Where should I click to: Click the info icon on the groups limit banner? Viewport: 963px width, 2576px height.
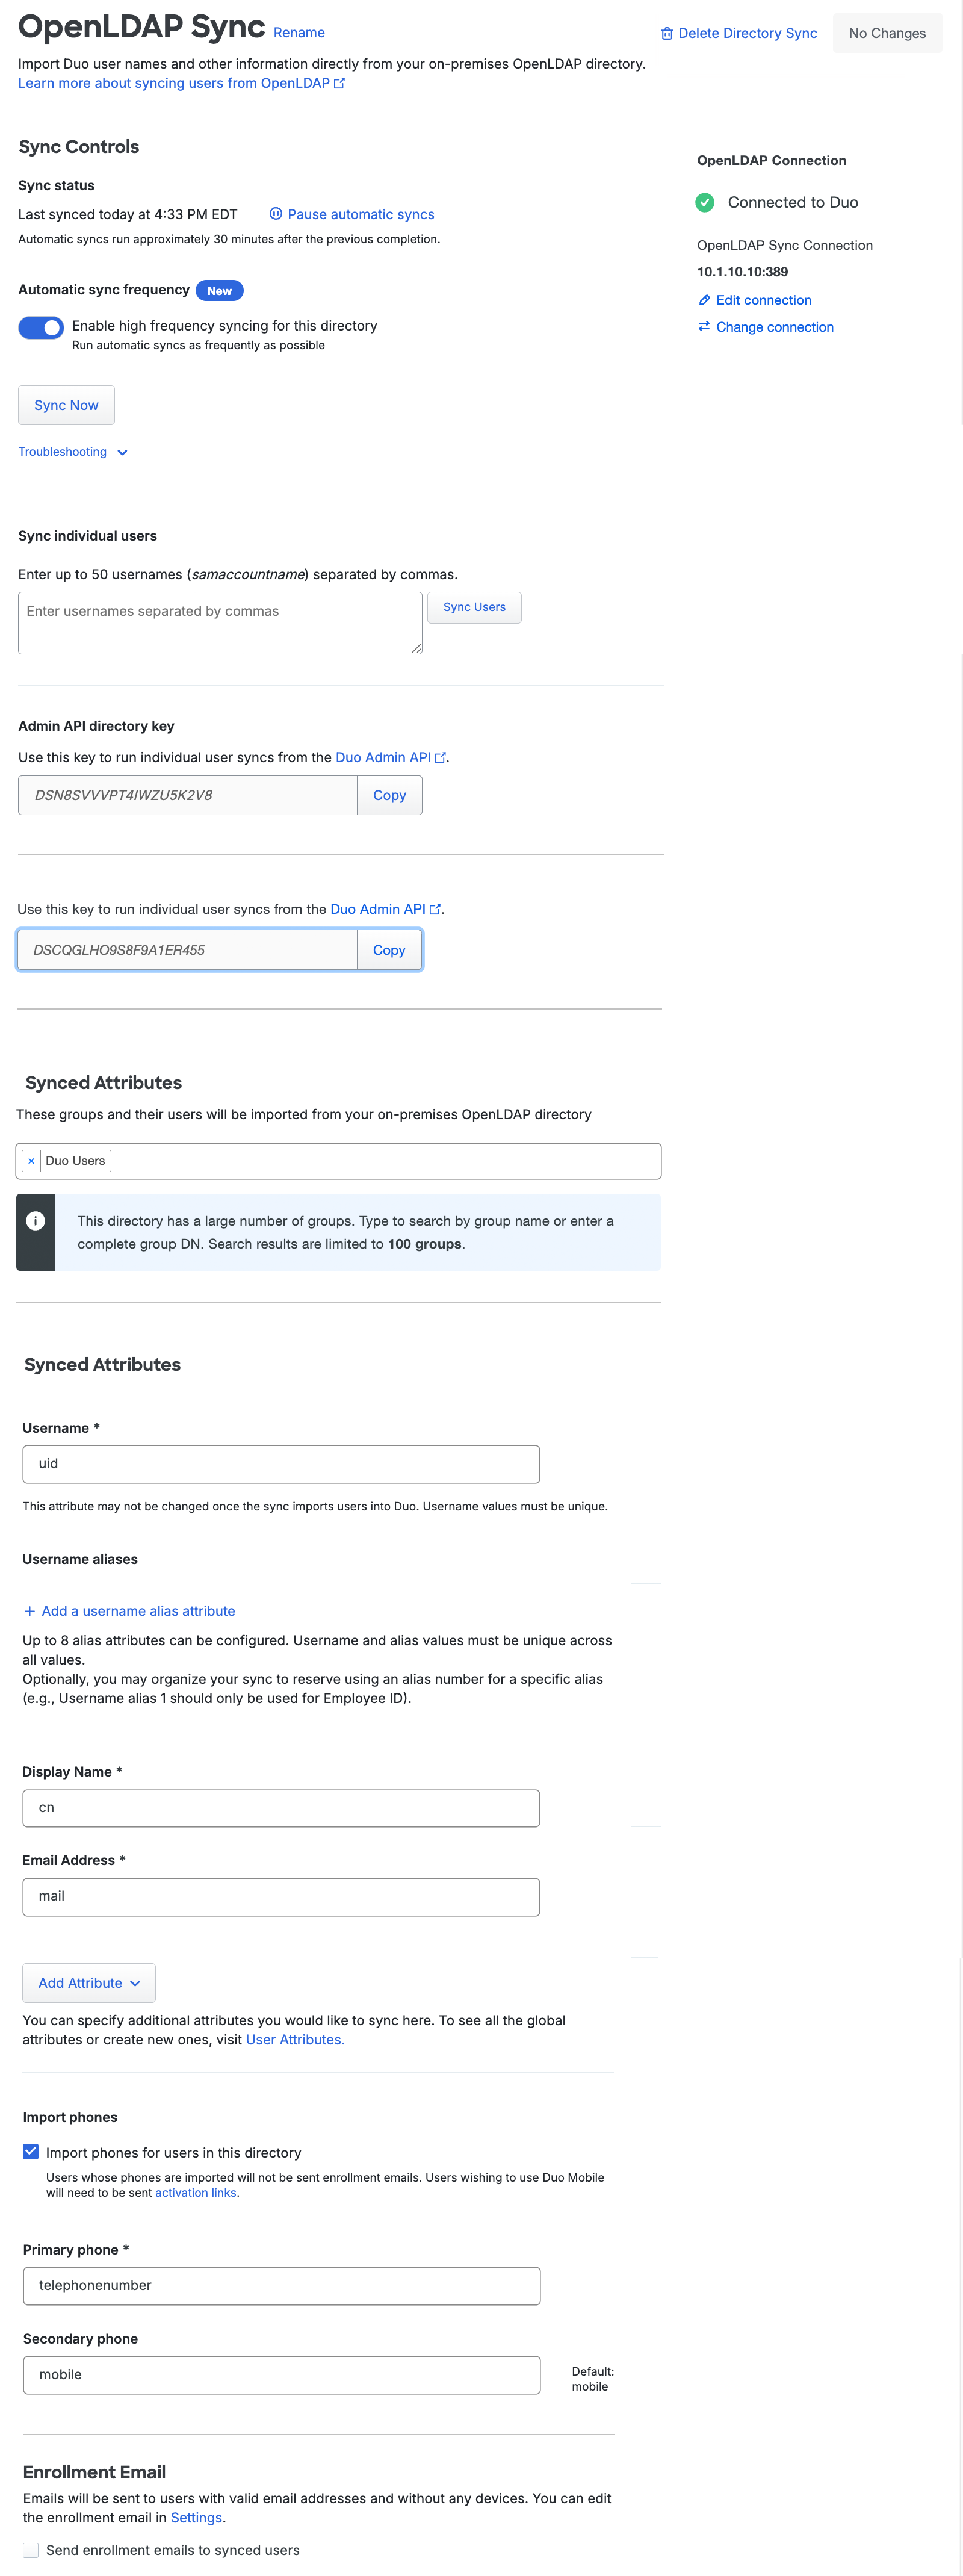pos(35,1220)
